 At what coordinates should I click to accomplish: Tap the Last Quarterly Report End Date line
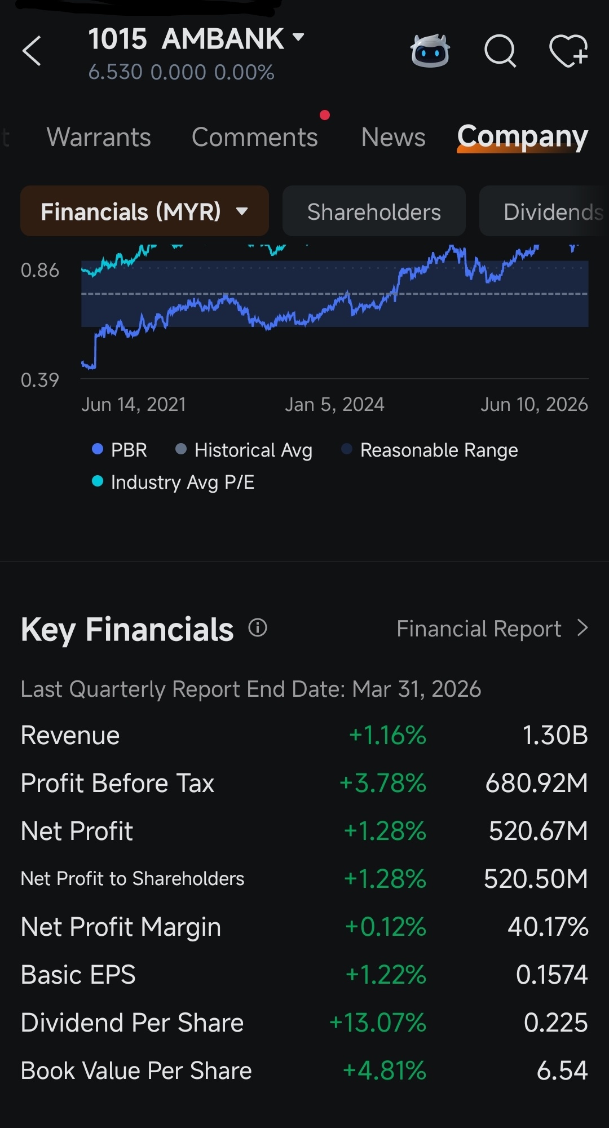[251, 689]
